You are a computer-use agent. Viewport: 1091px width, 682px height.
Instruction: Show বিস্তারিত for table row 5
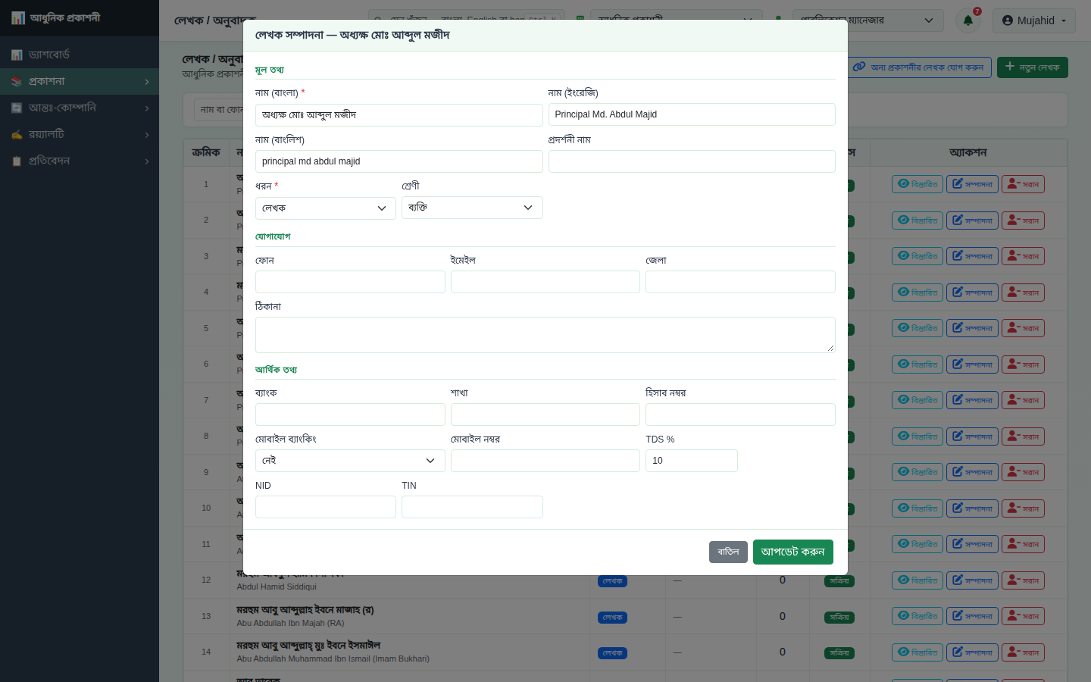tap(918, 328)
